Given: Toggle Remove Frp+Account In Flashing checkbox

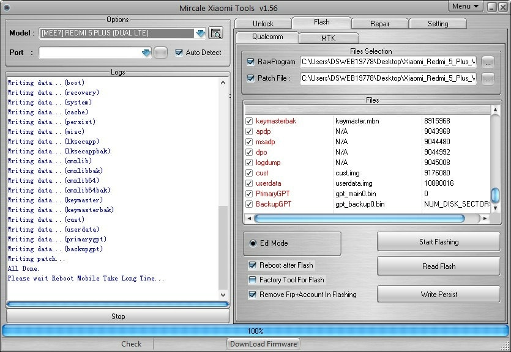Looking at the screenshot, I should click(252, 295).
